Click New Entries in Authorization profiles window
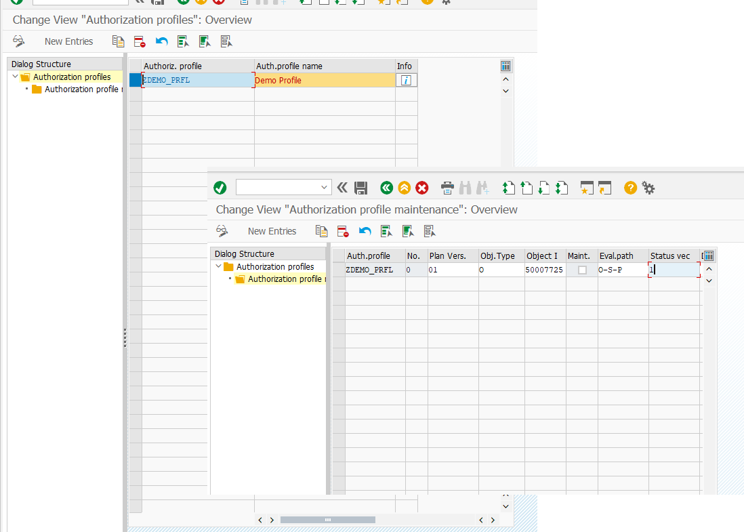The width and height of the screenshot is (744, 532). click(x=69, y=41)
